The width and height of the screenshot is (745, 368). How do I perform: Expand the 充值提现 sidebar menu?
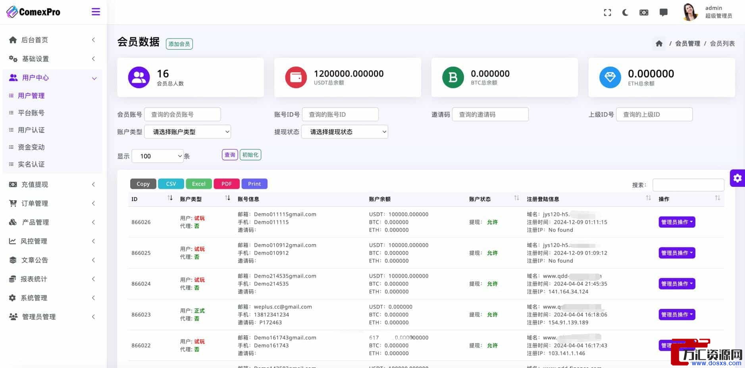click(52, 184)
